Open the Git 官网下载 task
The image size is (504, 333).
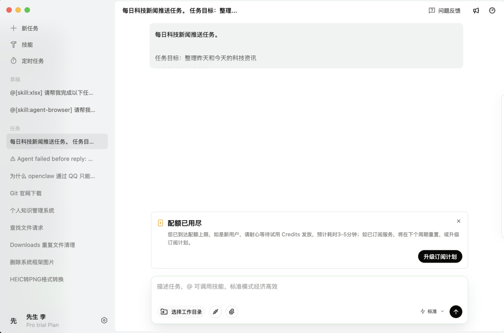(x=26, y=193)
